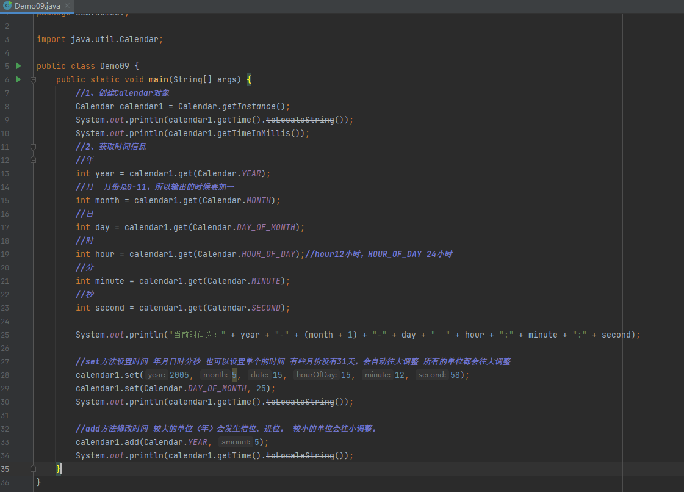Screen dimensions: 684x492
Task: Click the 'hourOfDay:' parameter hint
Action: [316, 375]
